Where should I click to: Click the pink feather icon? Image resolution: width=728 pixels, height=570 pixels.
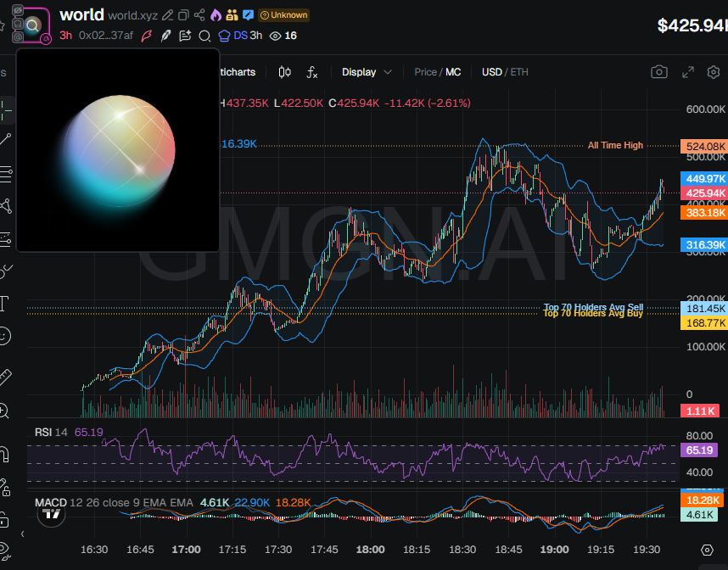click(x=147, y=36)
